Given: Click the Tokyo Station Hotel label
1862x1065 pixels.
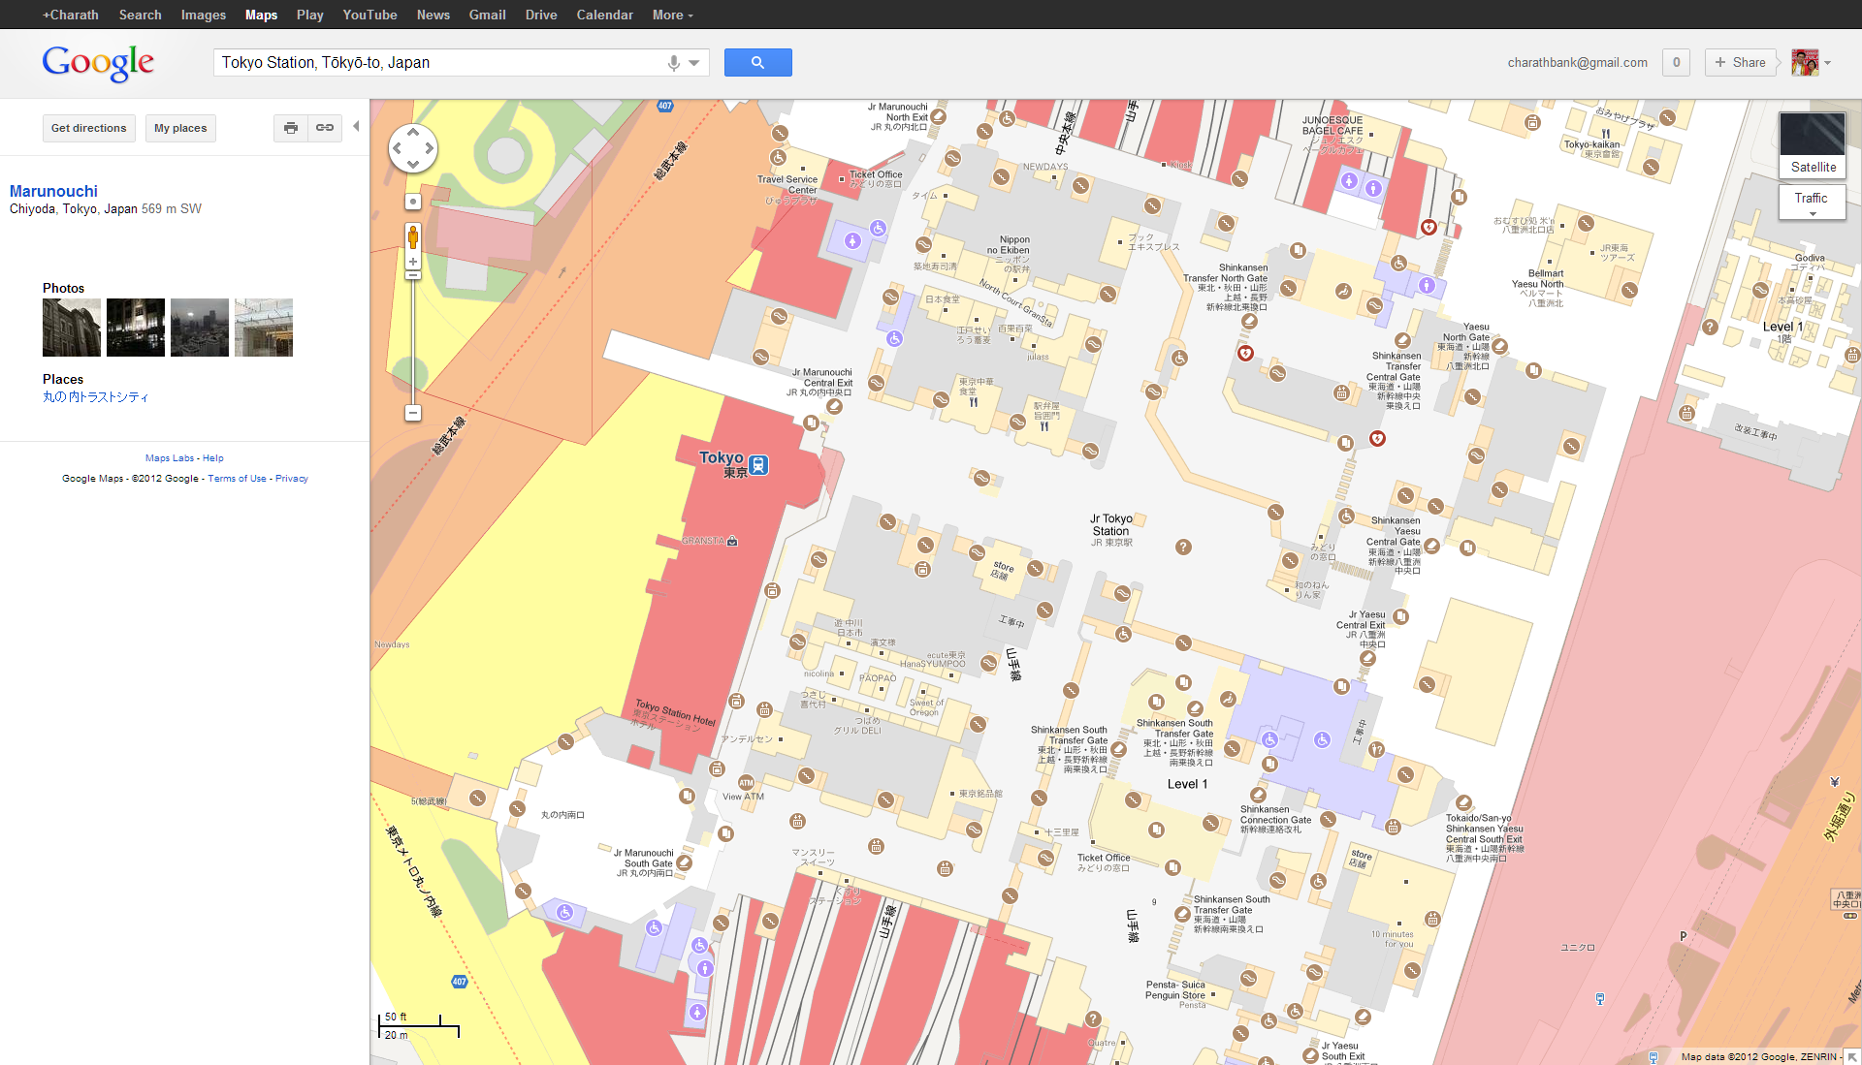Looking at the screenshot, I should click(x=675, y=712).
